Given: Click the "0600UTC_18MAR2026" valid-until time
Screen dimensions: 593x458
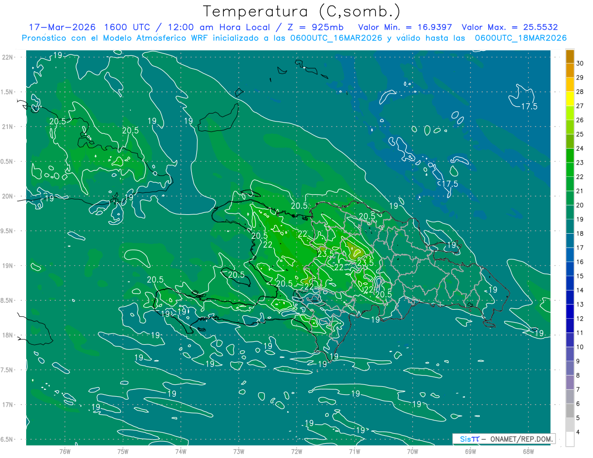Looking at the screenshot, I should coord(520,38).
